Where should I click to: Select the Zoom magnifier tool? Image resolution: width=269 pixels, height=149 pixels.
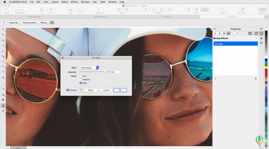3,46
